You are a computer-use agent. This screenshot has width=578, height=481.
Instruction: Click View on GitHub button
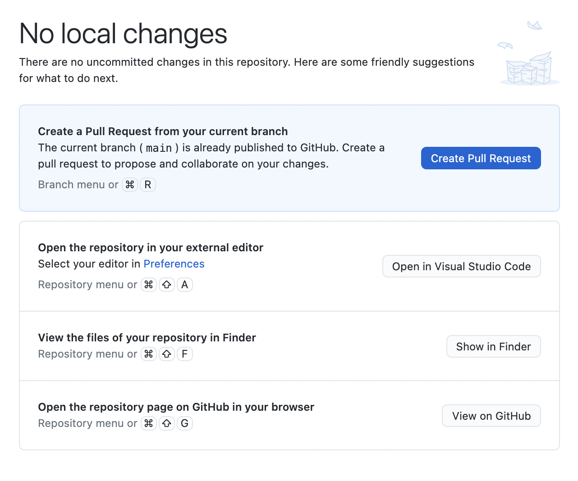(x=491, y=416)
